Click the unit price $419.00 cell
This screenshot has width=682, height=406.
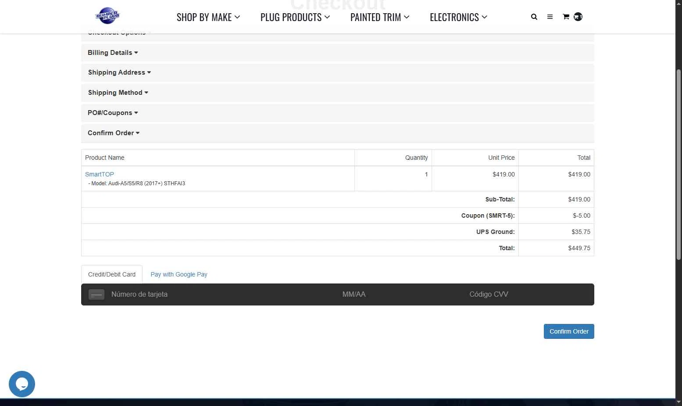coord(503,174)
